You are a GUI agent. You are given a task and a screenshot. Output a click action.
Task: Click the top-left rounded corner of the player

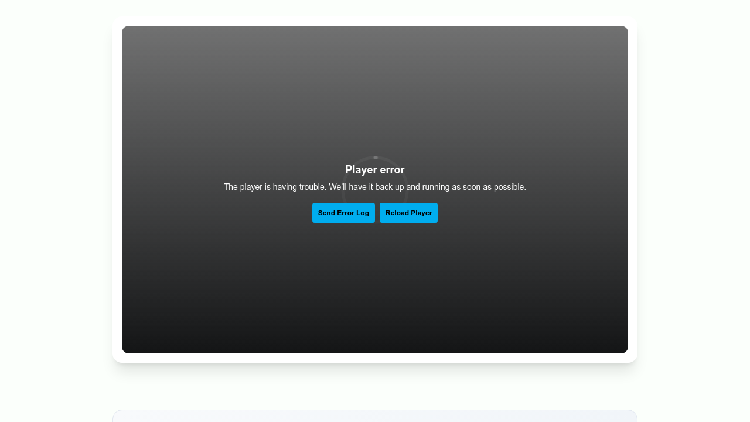tap(126, 30)
